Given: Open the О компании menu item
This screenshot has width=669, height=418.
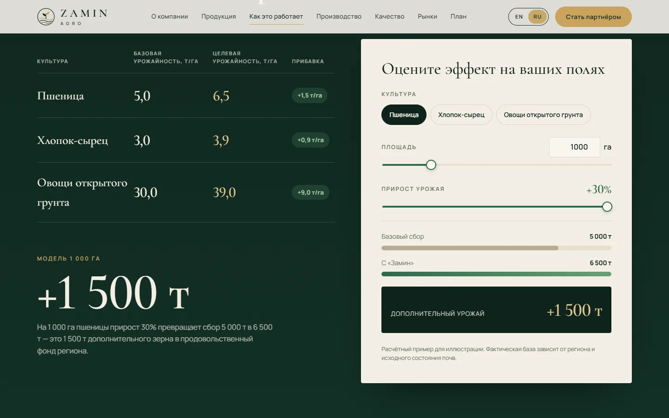Looking at the screenshot, I should click(170, 17).
